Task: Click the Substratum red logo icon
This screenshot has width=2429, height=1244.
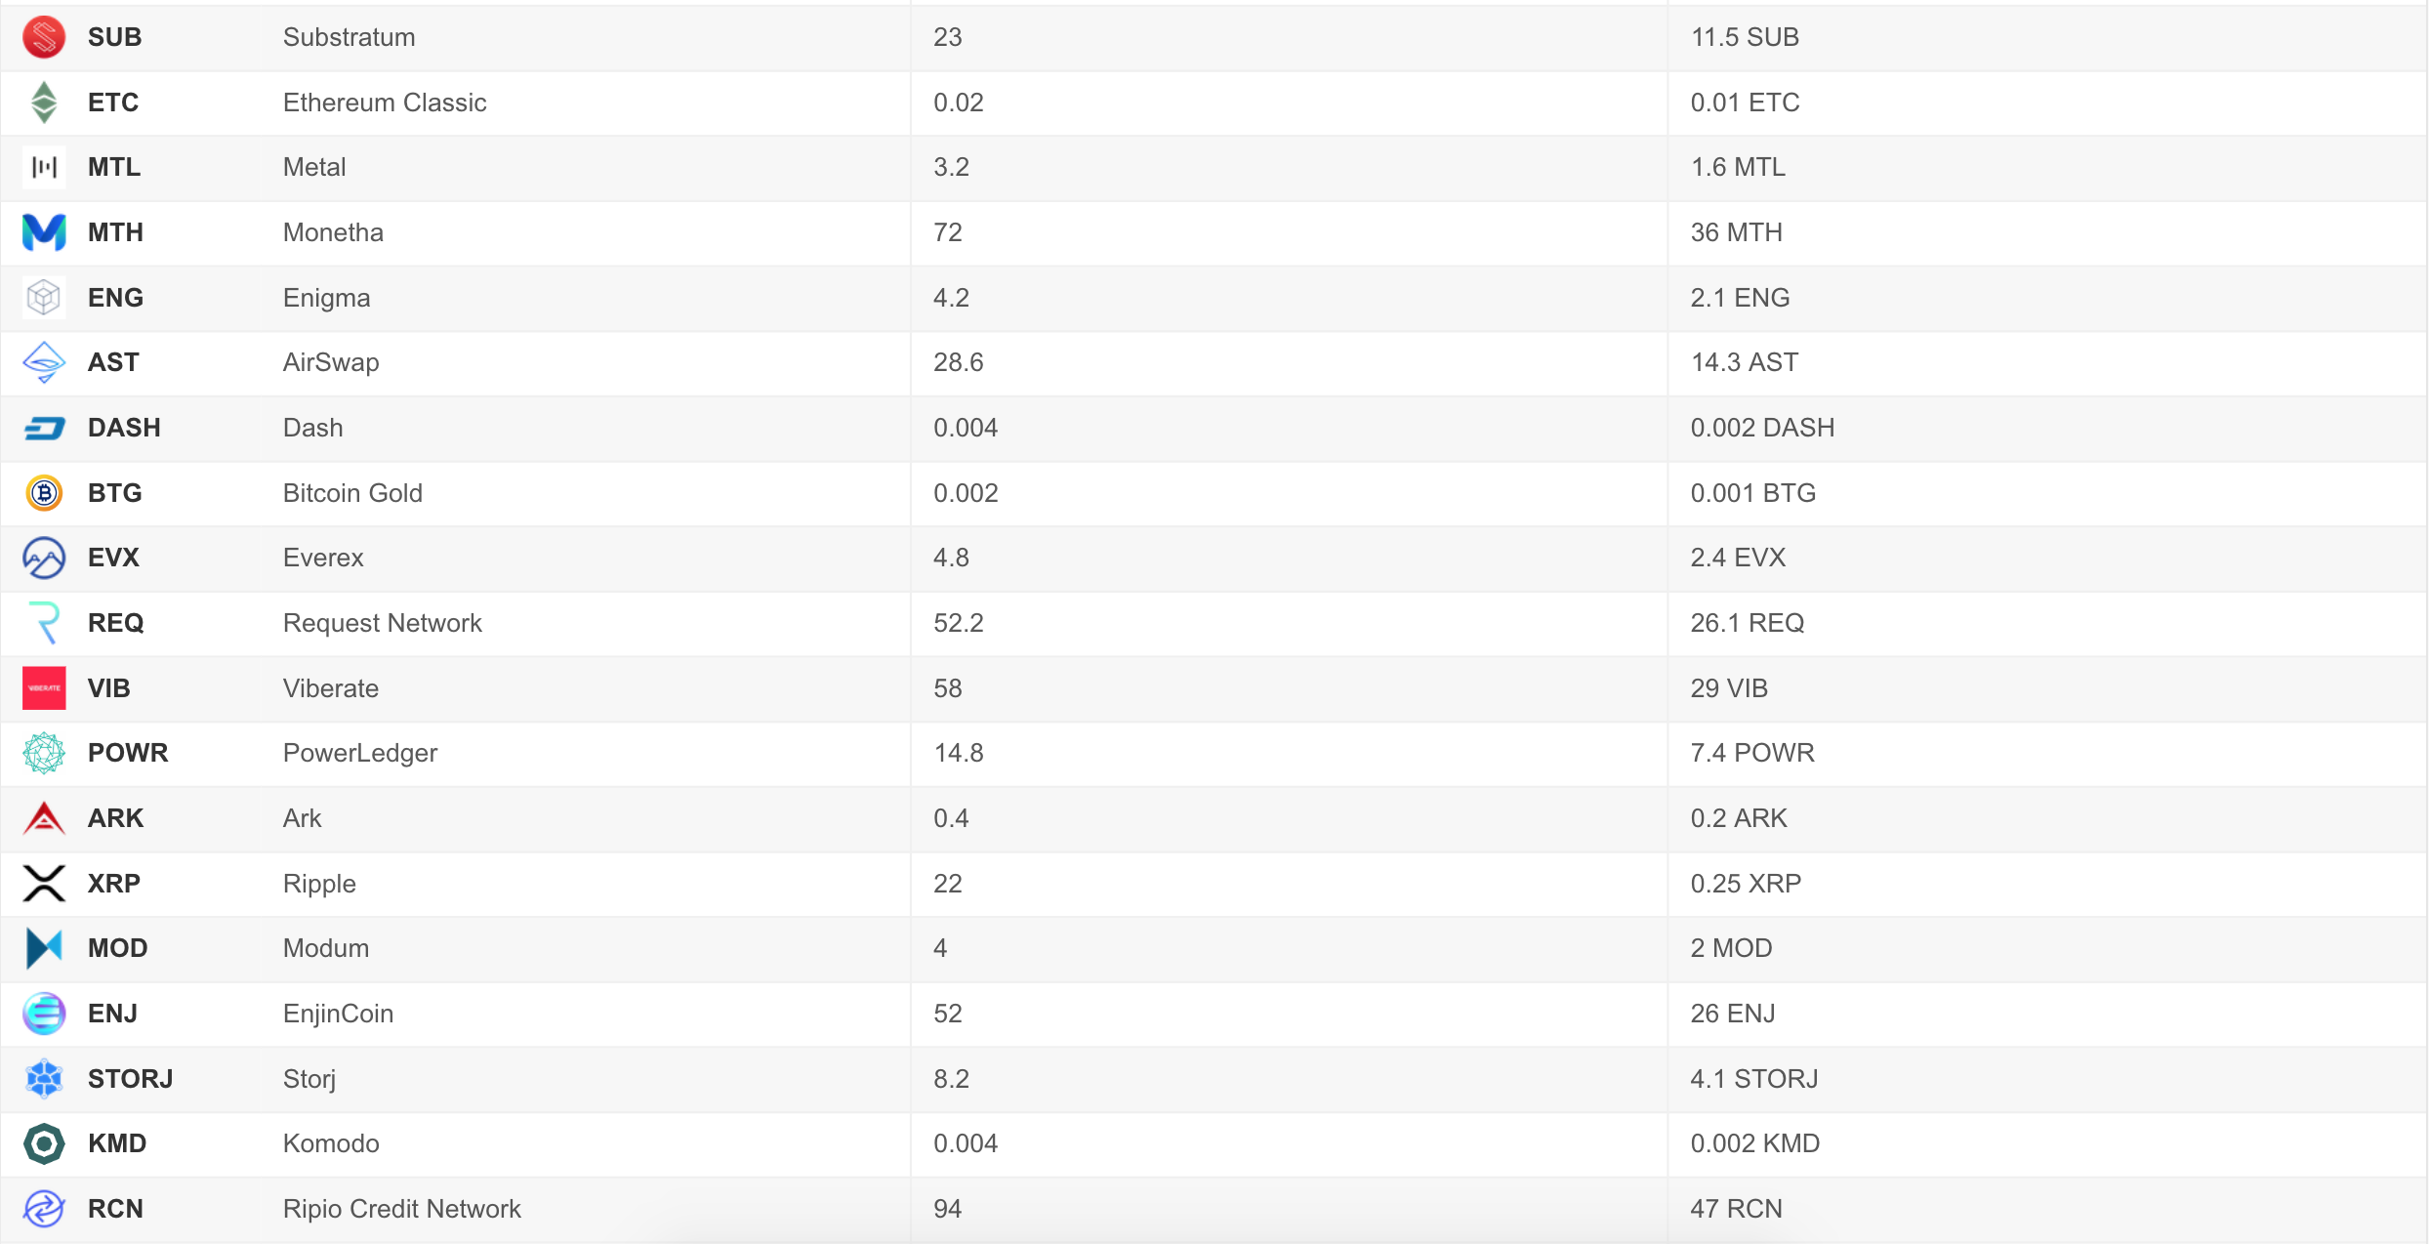Action: (x=44, y=37)
